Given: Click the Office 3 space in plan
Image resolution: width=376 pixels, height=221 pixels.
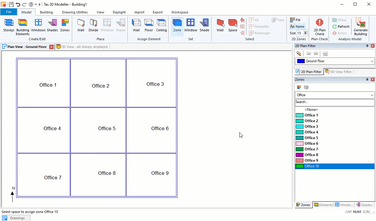Looking at the screenshot, I should [x=151, y=83].
